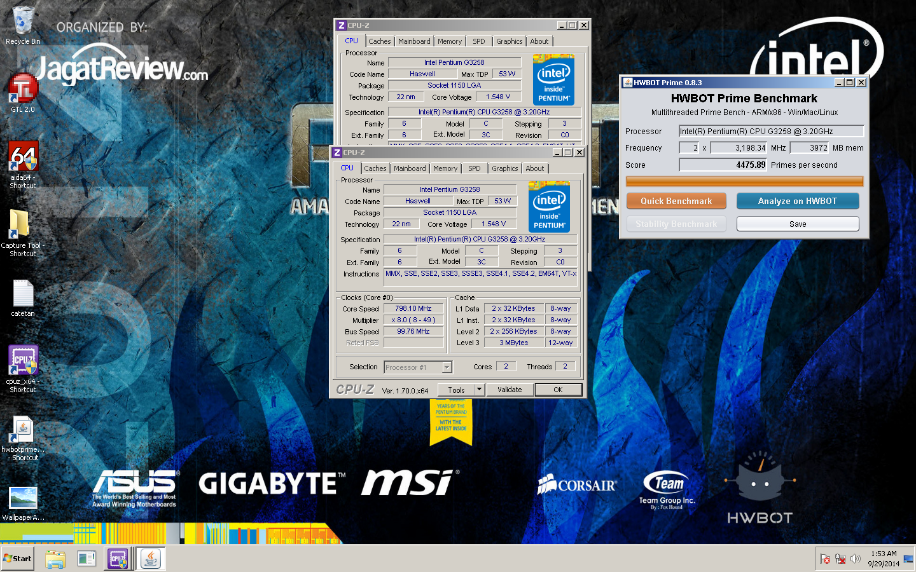916x572 pixels.
Task: Click the Intel logo in the back CPU-Z window
Action: pyautogui.click(x=553, y=79)
